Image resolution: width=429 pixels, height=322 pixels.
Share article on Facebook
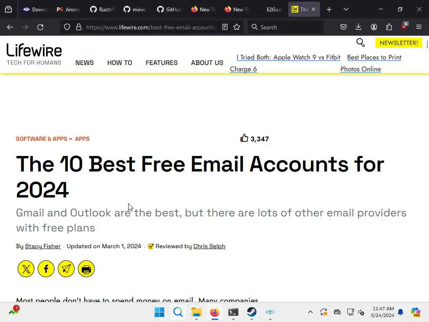[x=46, y=269]
